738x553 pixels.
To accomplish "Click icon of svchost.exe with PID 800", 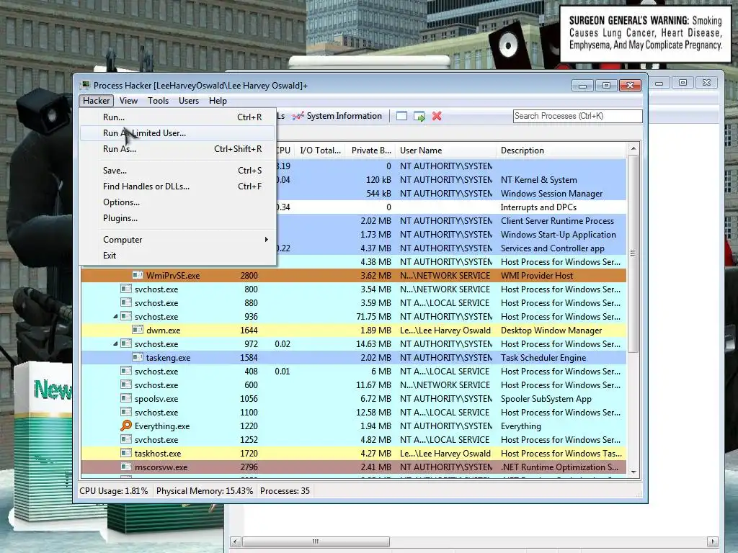I will 125,289.
